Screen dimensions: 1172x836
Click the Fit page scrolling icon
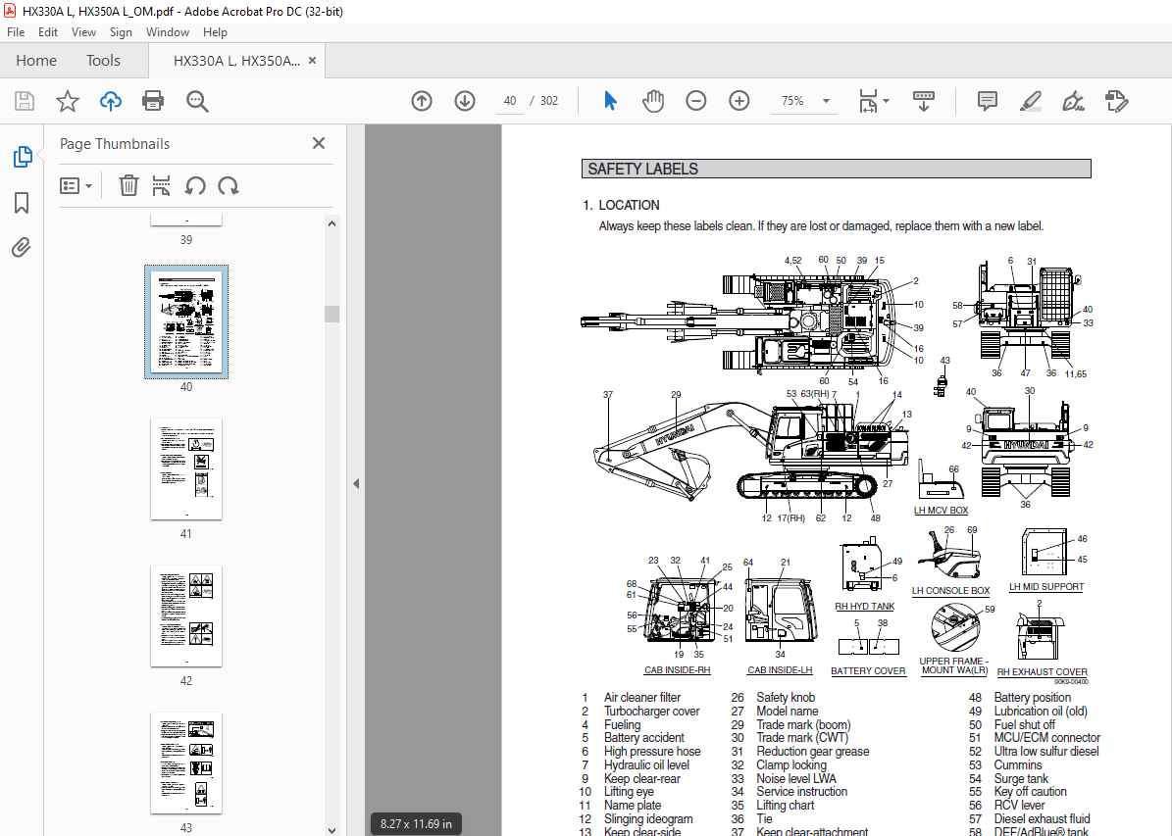point(868,101)
